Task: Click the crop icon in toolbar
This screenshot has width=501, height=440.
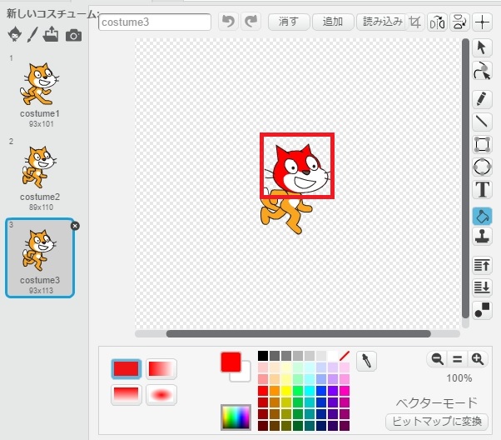Action: 414,22
